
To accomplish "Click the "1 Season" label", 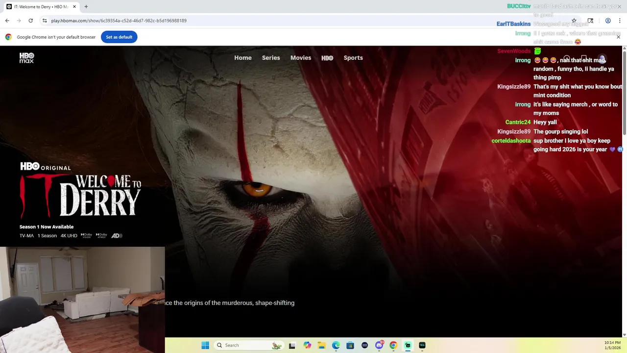I will [47, 236].
